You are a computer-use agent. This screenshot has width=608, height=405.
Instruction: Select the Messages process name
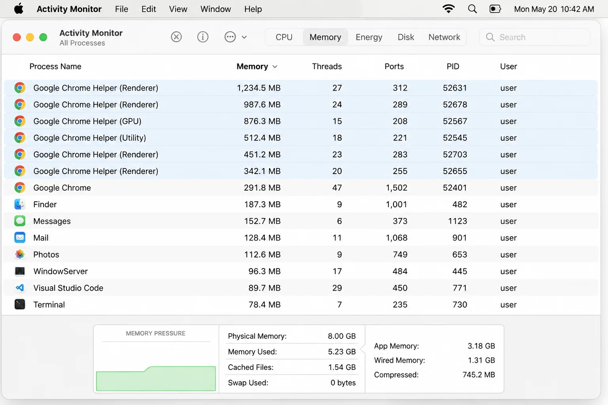pos(52,221)
